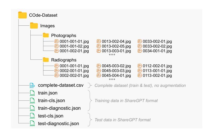Viewport: 216px width, 136px height.
Task: Click the image icon beside 0045-003-02.jpg
Action: coord(99,66)
